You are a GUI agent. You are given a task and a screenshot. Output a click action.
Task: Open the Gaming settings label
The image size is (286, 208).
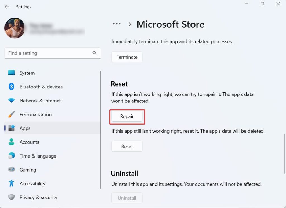pos(28,170)
